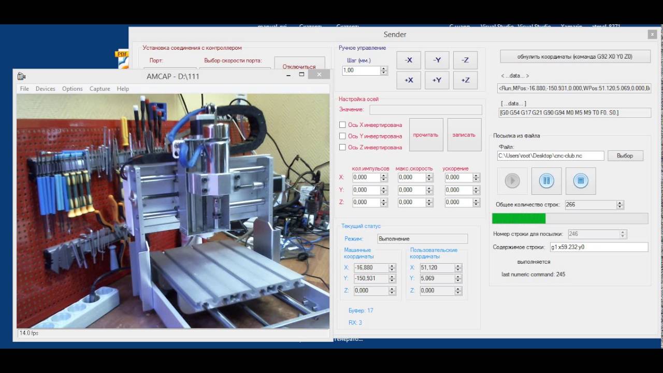Open the File menu in AMCAP
Screen dimensions: 663x373
(24, 89)
